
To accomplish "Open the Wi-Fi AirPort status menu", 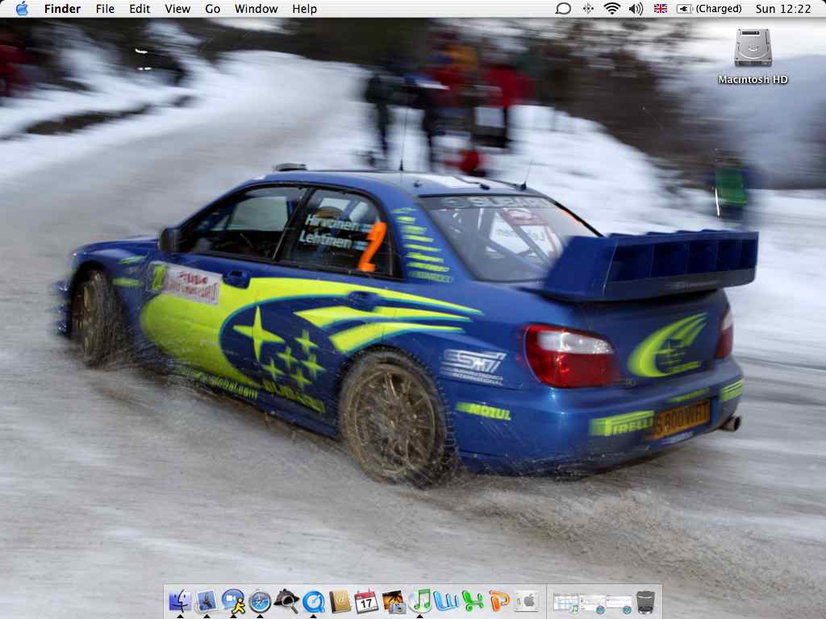I will pos(611,8).
